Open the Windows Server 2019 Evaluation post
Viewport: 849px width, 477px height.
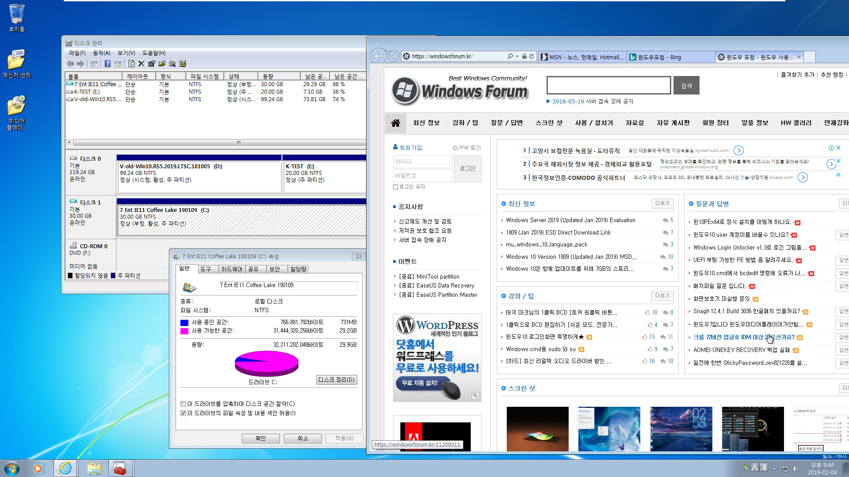(x=570, y=220)
